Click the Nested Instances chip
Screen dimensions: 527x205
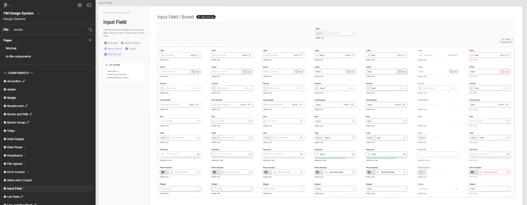113,48
